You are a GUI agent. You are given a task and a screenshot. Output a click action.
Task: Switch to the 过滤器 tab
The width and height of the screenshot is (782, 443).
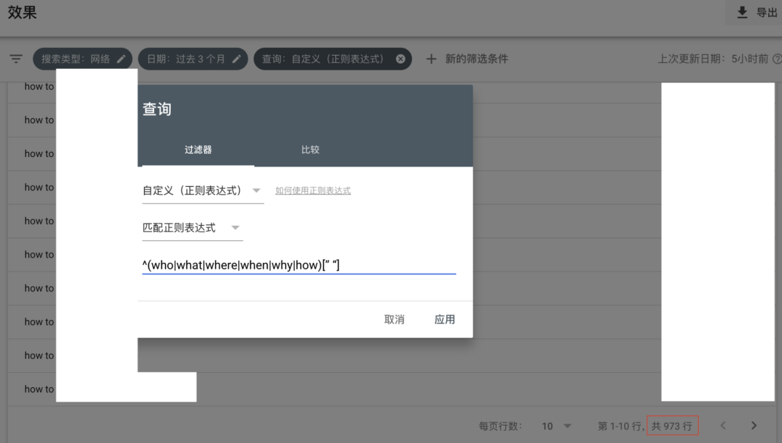pos(198,150)
